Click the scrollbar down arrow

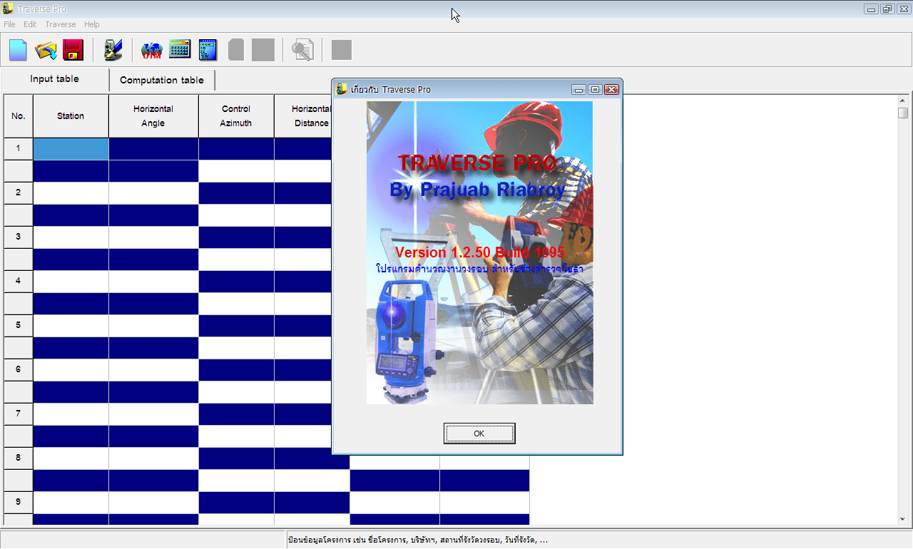click(x=903, y=519)
